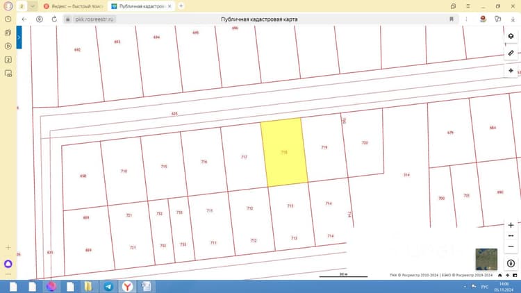Zoom in the cadastral map
The height and width of the screenshot is (293, 521).
[x=511, y=225]
